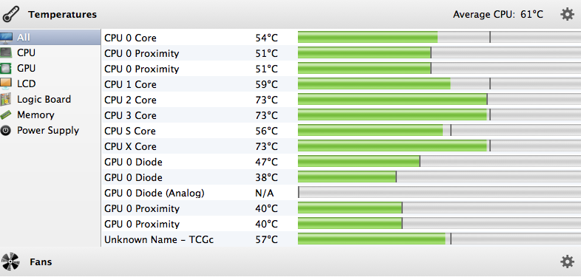Select the CPU 3 Core row
Screen dimensions: 581x277
pyautogui.click(x=341, y=115)
